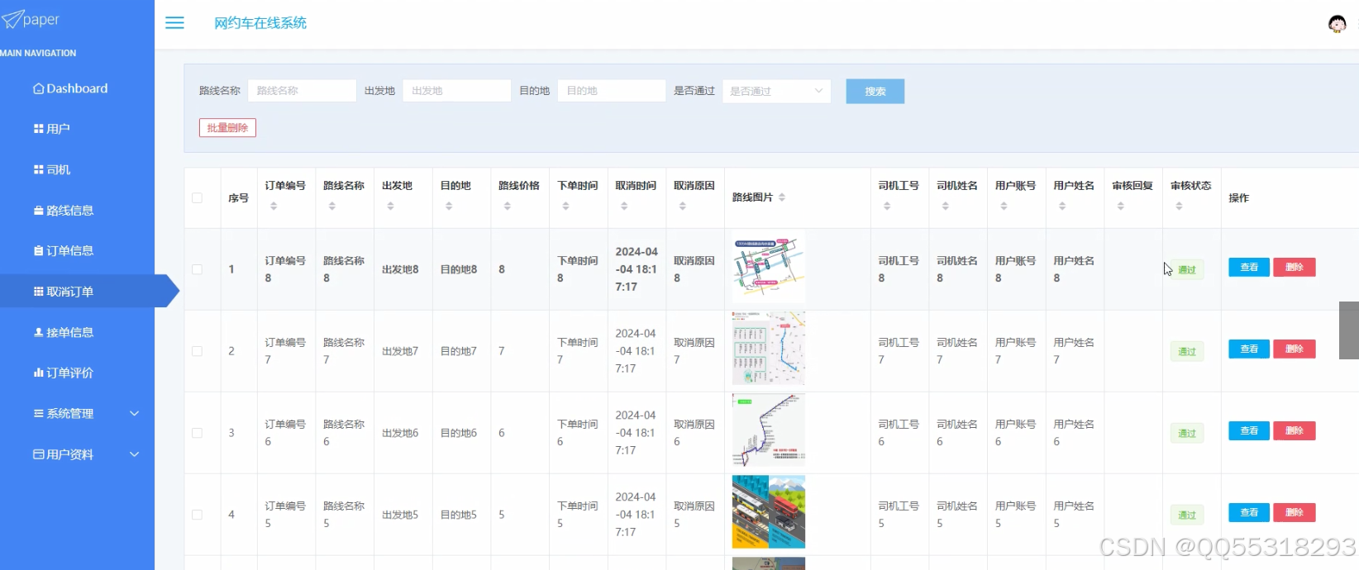Sort by 目的地 column sort icon
This screenshot has width=1359, height=570.
449,207
